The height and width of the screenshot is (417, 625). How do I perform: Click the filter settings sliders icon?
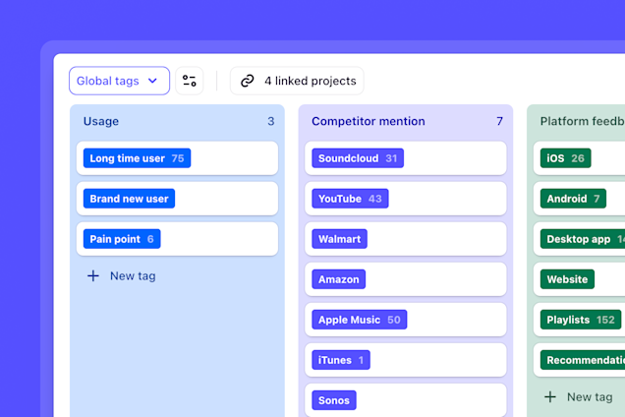190,81
